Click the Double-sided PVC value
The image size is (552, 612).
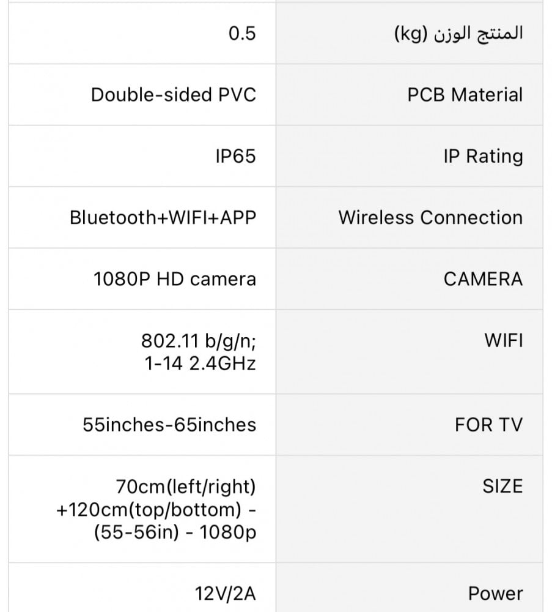pos(174,95)
